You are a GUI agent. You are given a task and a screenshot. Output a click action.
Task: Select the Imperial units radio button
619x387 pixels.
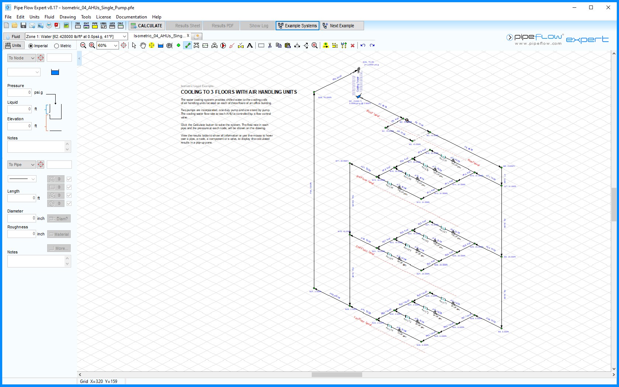31,46
